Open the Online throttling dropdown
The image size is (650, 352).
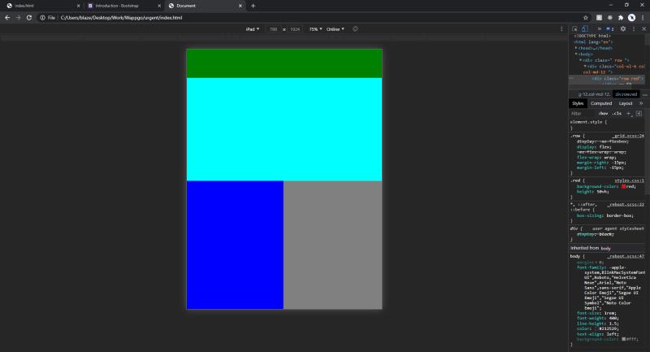coord(335,28)
